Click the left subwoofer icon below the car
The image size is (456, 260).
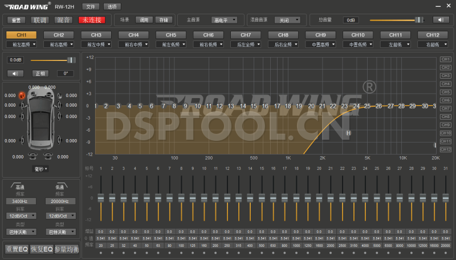tap(32, 157)
